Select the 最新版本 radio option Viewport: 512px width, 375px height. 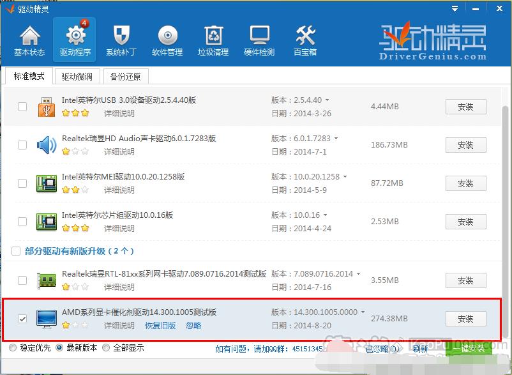[59, 348]
